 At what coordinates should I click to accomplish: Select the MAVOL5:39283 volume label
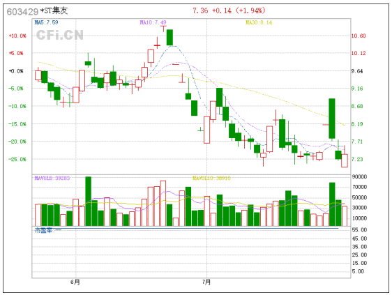pyautogui.click(x=52, y=178)
